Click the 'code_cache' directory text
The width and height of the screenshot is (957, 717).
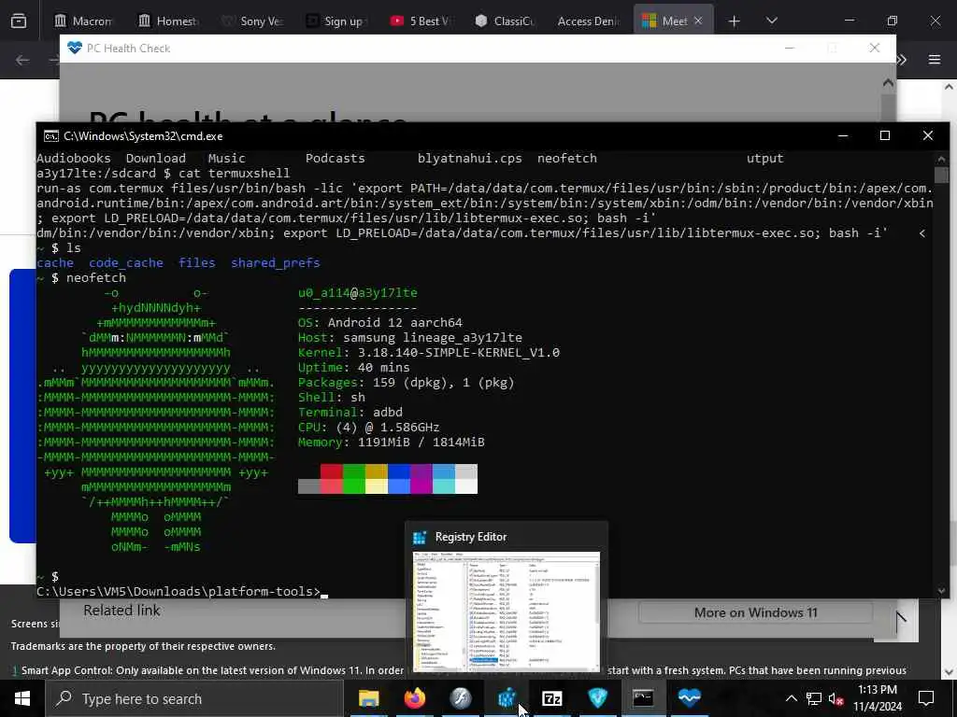pos(126,262)
